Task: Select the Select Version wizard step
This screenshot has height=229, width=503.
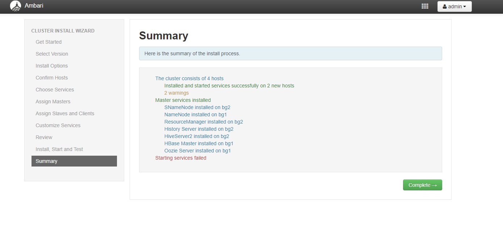Action: (x=52, y=54)
